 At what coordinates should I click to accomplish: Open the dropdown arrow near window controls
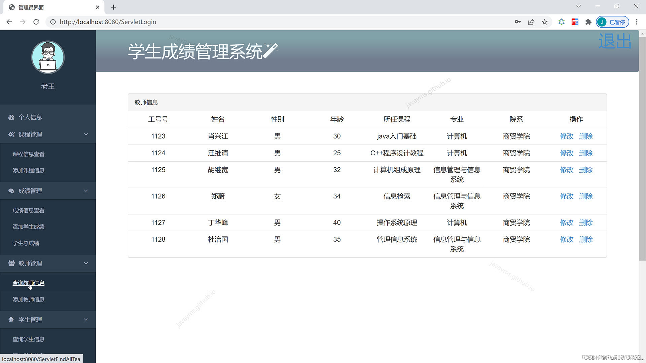click(578, 6)
